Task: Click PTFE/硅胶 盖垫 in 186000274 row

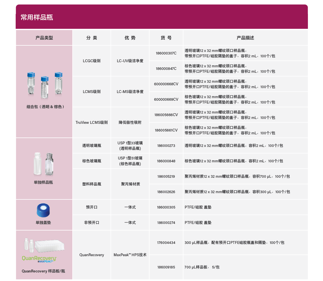Action: [198, 223]
